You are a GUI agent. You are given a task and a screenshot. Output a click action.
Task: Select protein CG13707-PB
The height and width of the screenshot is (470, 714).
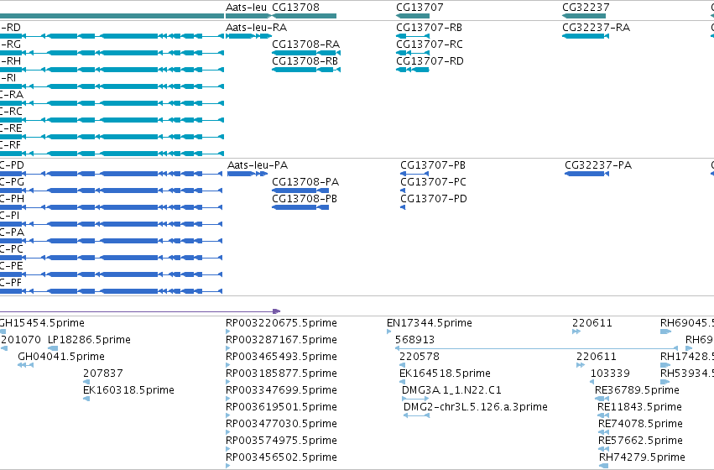pos(414,174)
